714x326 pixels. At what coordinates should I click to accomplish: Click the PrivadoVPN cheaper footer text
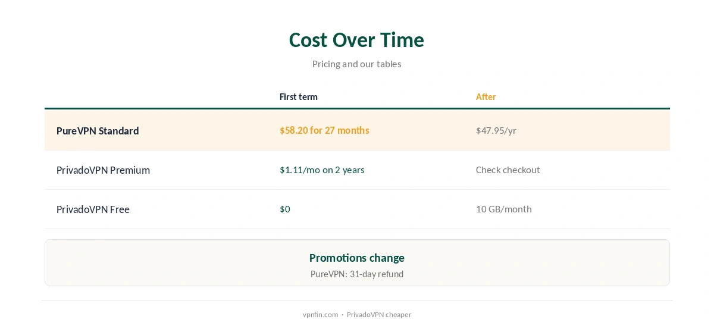379,315
